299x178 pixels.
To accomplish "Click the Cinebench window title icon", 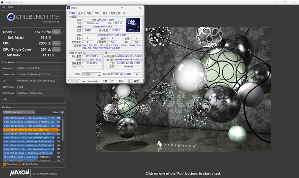I will (x=2, y=2).
